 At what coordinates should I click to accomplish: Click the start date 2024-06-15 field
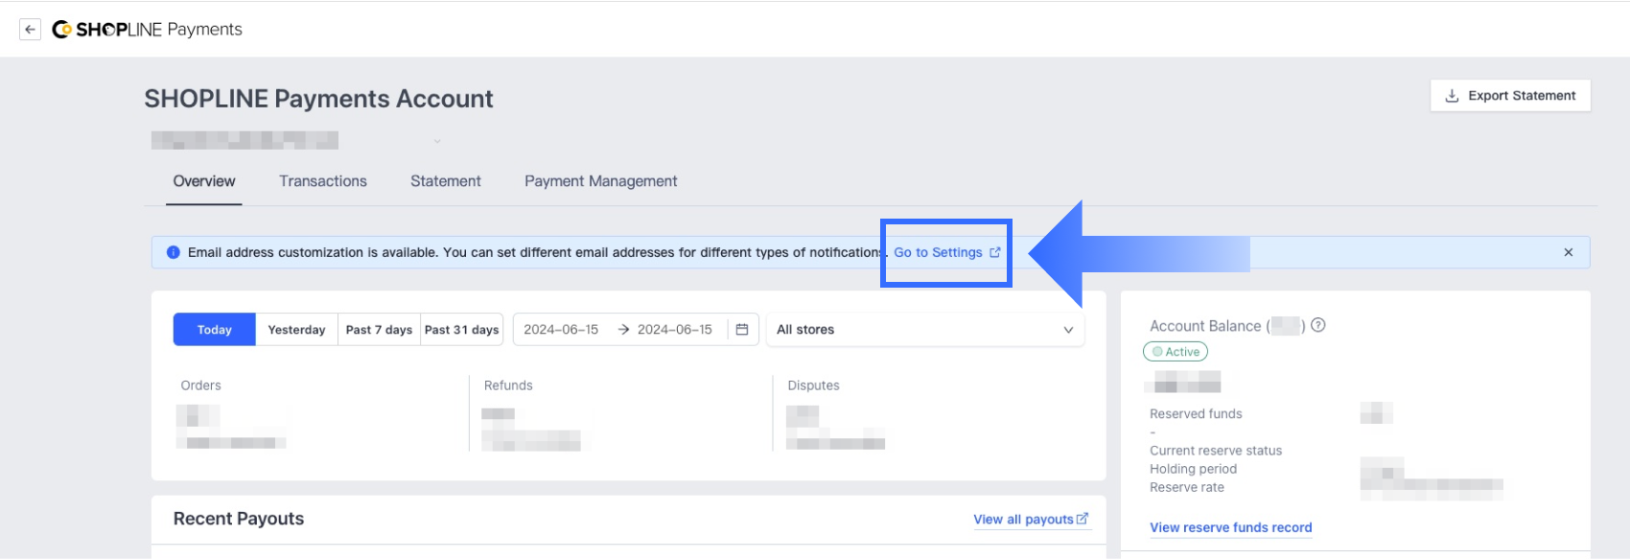(x=561, y=330)
